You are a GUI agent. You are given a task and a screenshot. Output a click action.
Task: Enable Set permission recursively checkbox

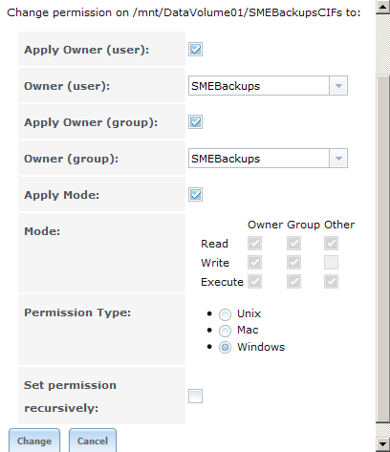click(x=195, y=396)
